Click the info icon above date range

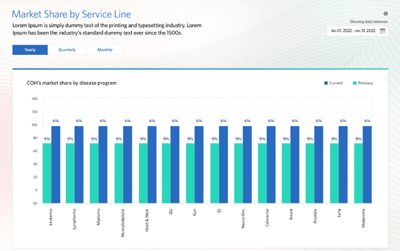click(386, 14)
